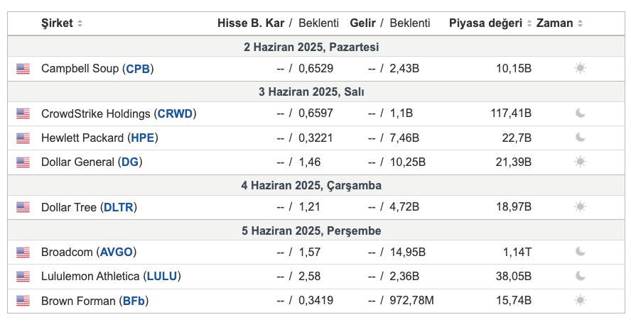Click the US flag beside Campbell Soup
The image size is (631, 322).
tap(23, 69)
